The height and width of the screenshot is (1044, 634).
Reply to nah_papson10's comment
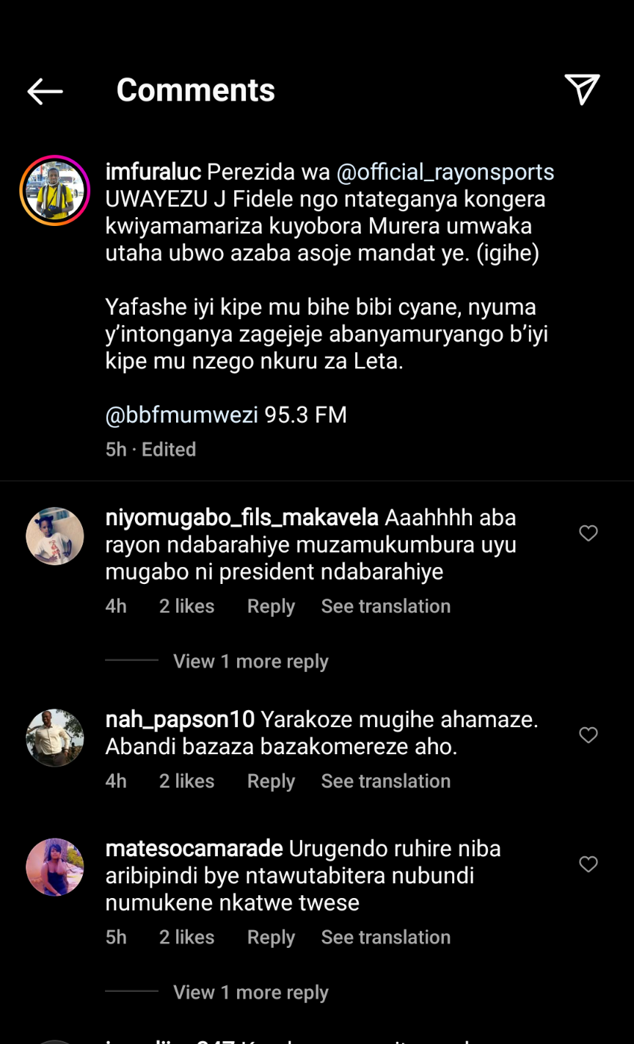[x=271, y=781]
